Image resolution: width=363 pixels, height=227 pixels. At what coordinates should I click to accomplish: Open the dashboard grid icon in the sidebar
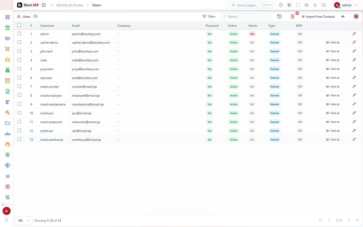pos(8,17)
